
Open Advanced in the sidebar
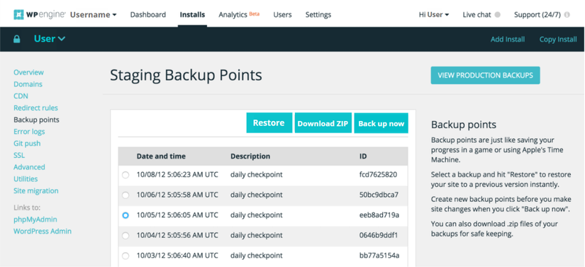(x=30, y=167)
